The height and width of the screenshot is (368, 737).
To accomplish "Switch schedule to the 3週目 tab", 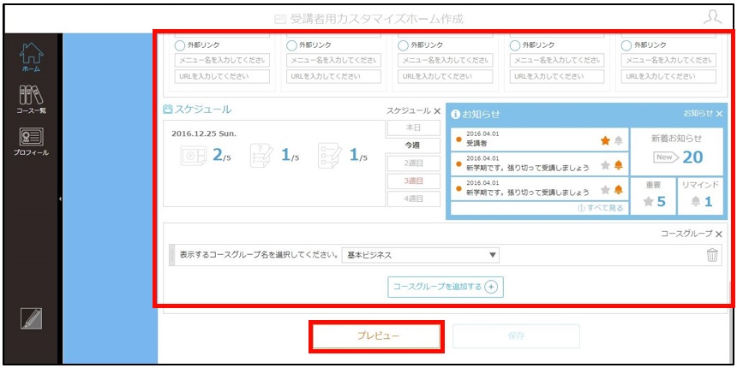I will pyautogui.click(x=414, y=181).
